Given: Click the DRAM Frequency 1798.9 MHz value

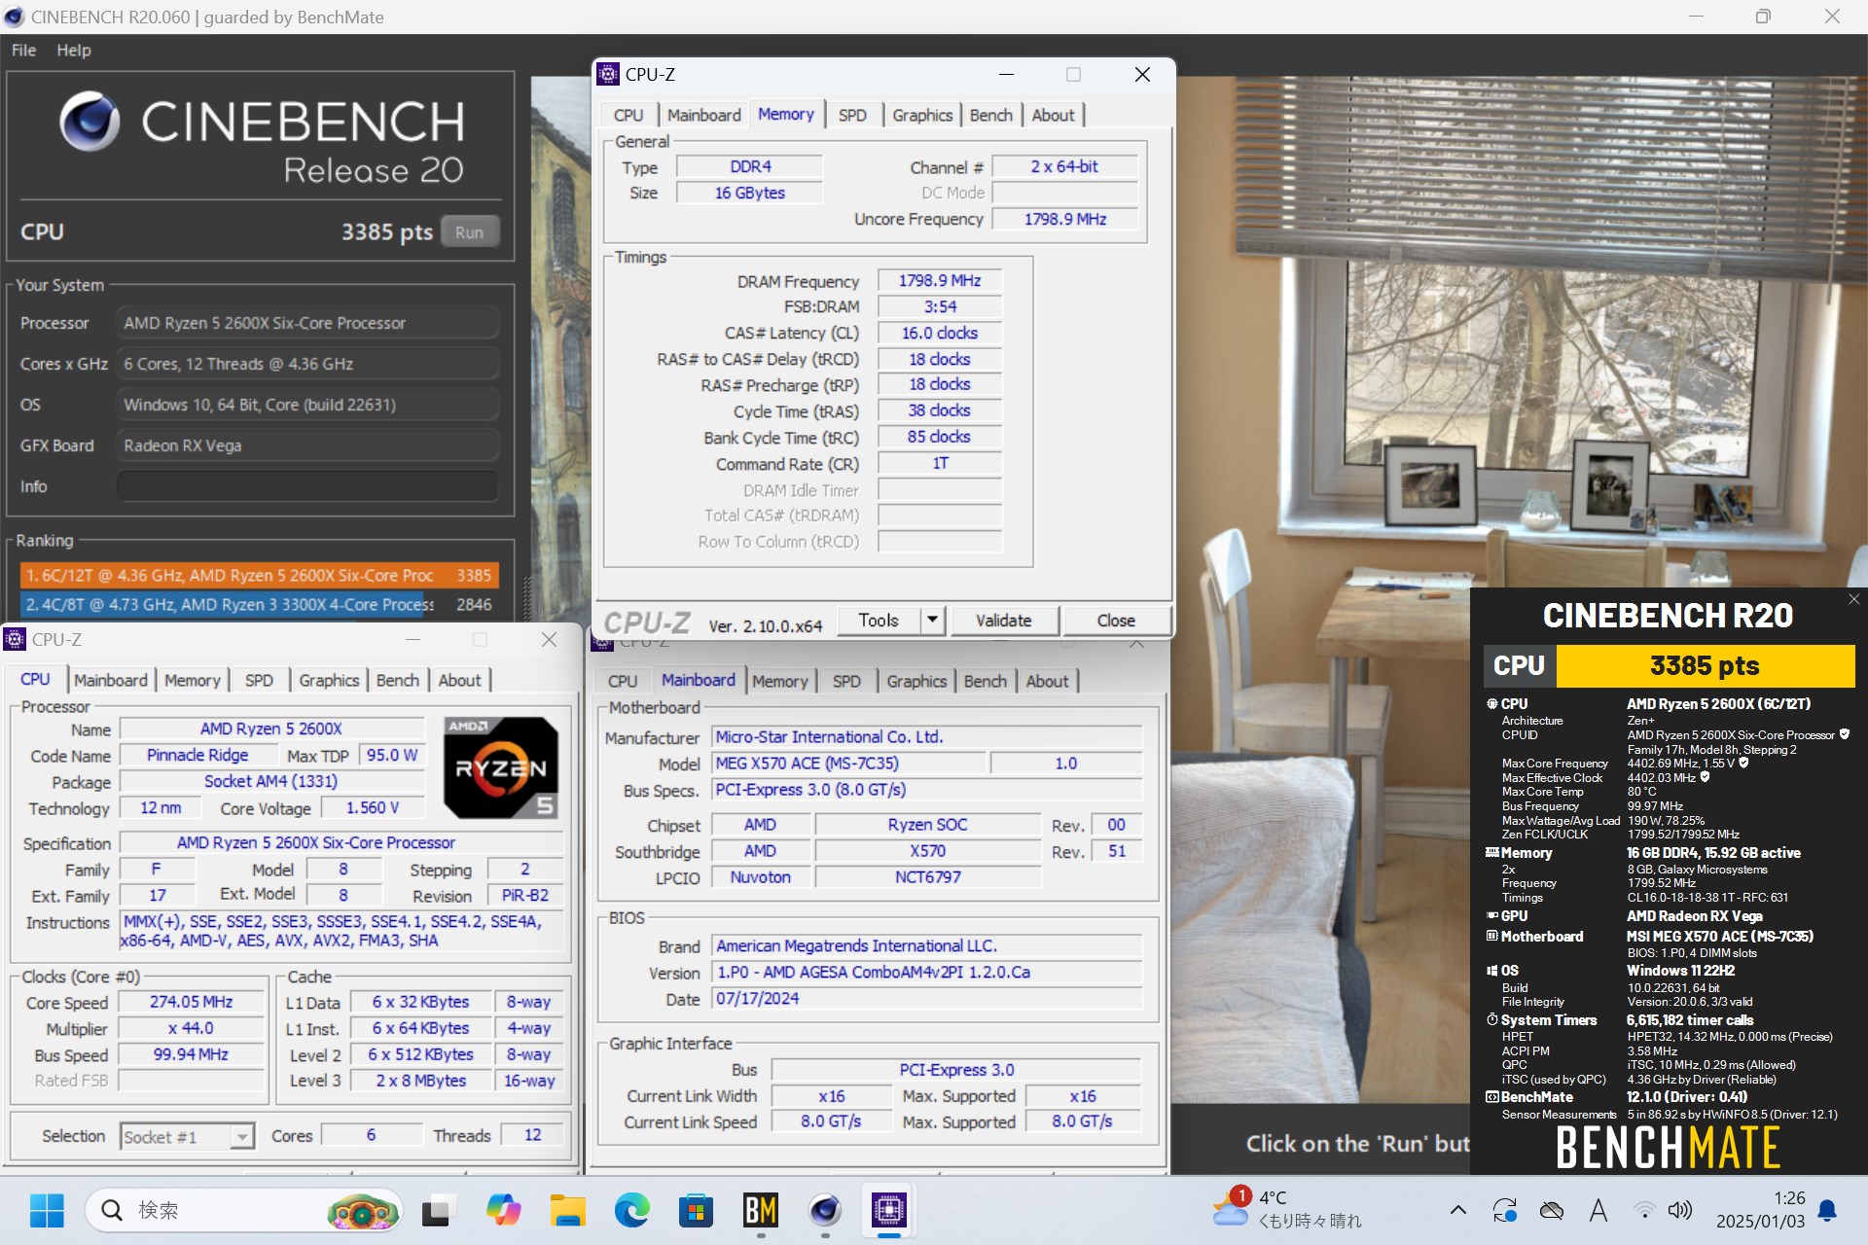Looking at the screenshot, I should pyautogui.click(x=940, y=280).
